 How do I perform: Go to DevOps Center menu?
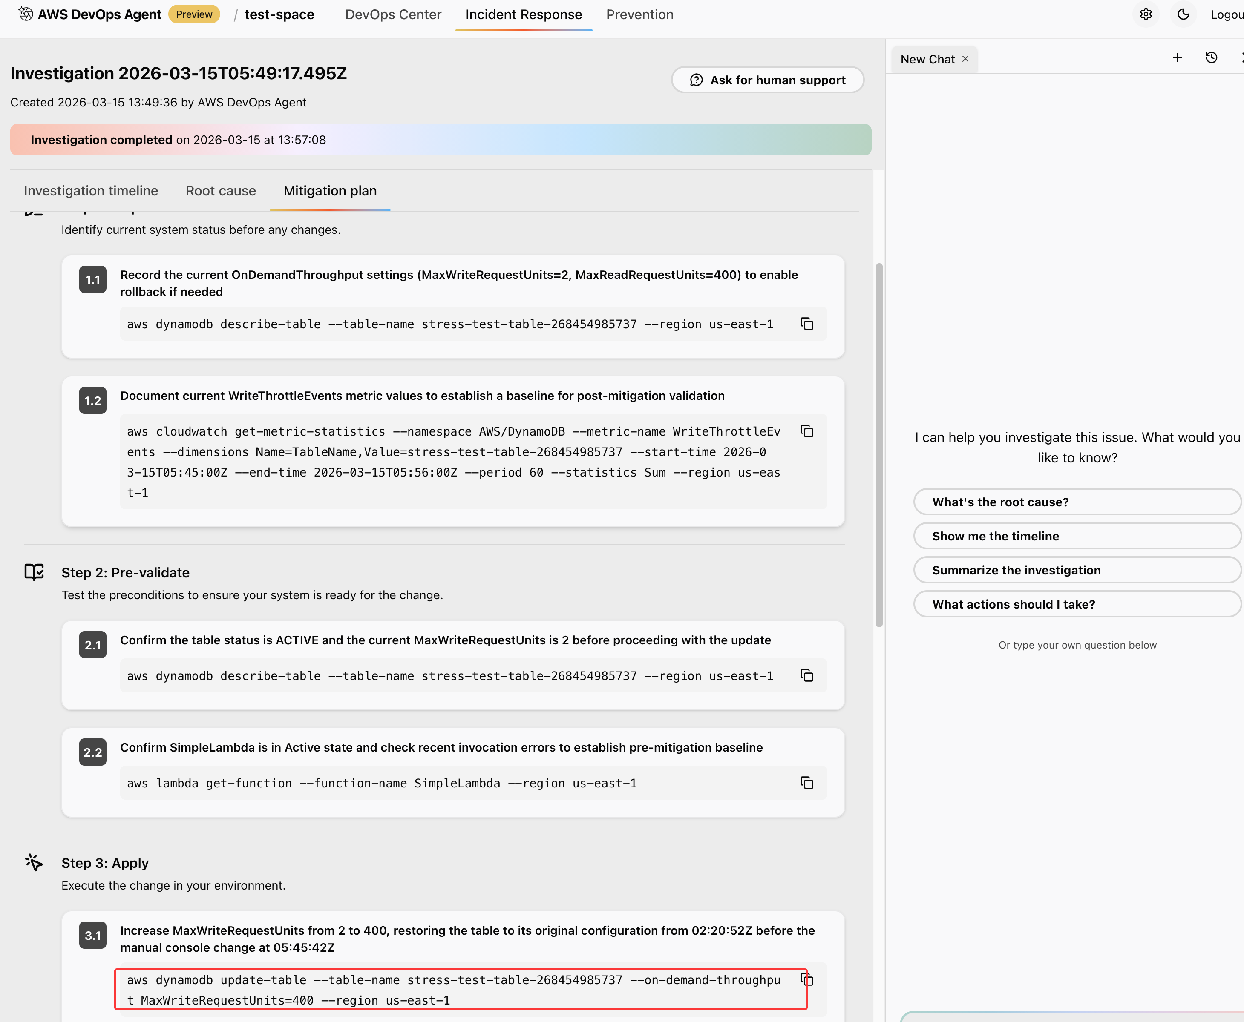pyautogui.click(x=393, y=15)
